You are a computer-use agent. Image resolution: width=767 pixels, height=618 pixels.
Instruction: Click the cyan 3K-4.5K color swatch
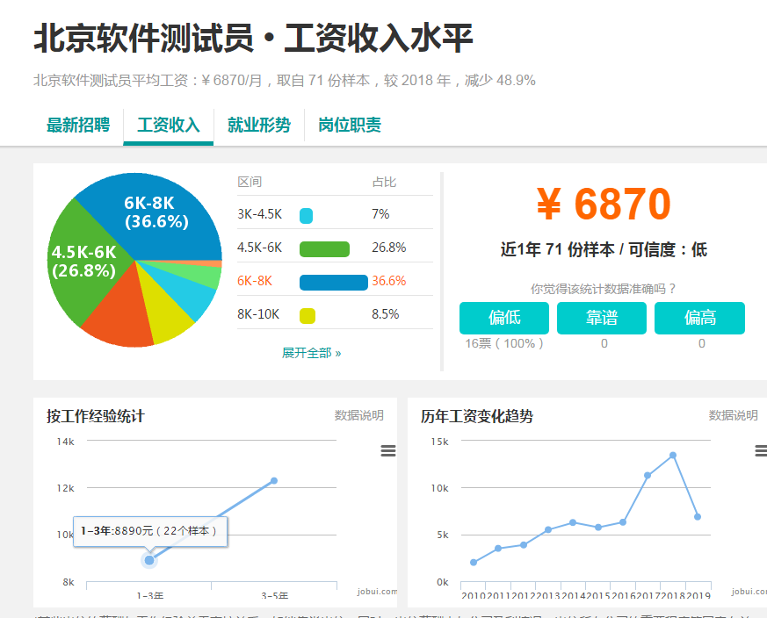click(x=306, y=215)
